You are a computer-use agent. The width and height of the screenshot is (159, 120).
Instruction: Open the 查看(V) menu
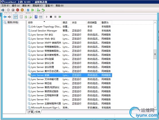coord(49,5)
